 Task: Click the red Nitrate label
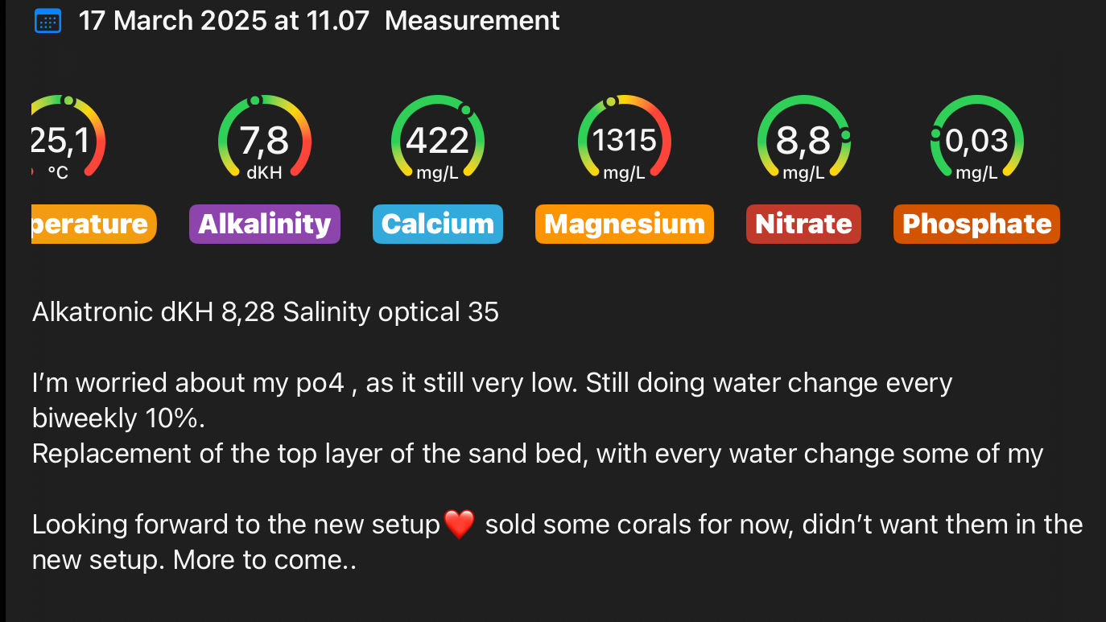(803, 224)
